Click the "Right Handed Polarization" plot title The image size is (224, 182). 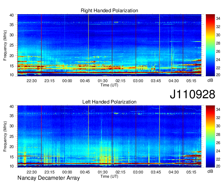click(109, 11)
